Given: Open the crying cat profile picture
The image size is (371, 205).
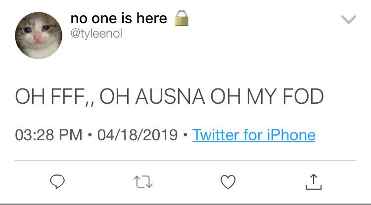Looking at the screenshot, I should (39, 35).
